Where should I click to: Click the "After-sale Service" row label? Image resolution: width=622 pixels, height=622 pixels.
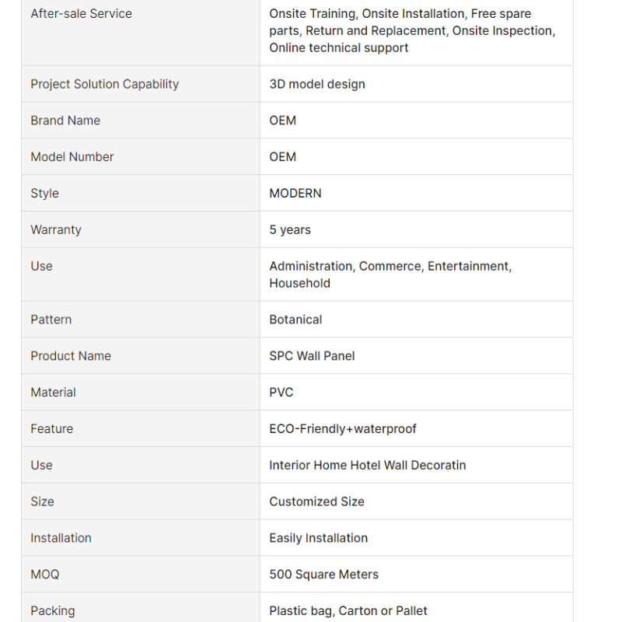tap(81, 13)
